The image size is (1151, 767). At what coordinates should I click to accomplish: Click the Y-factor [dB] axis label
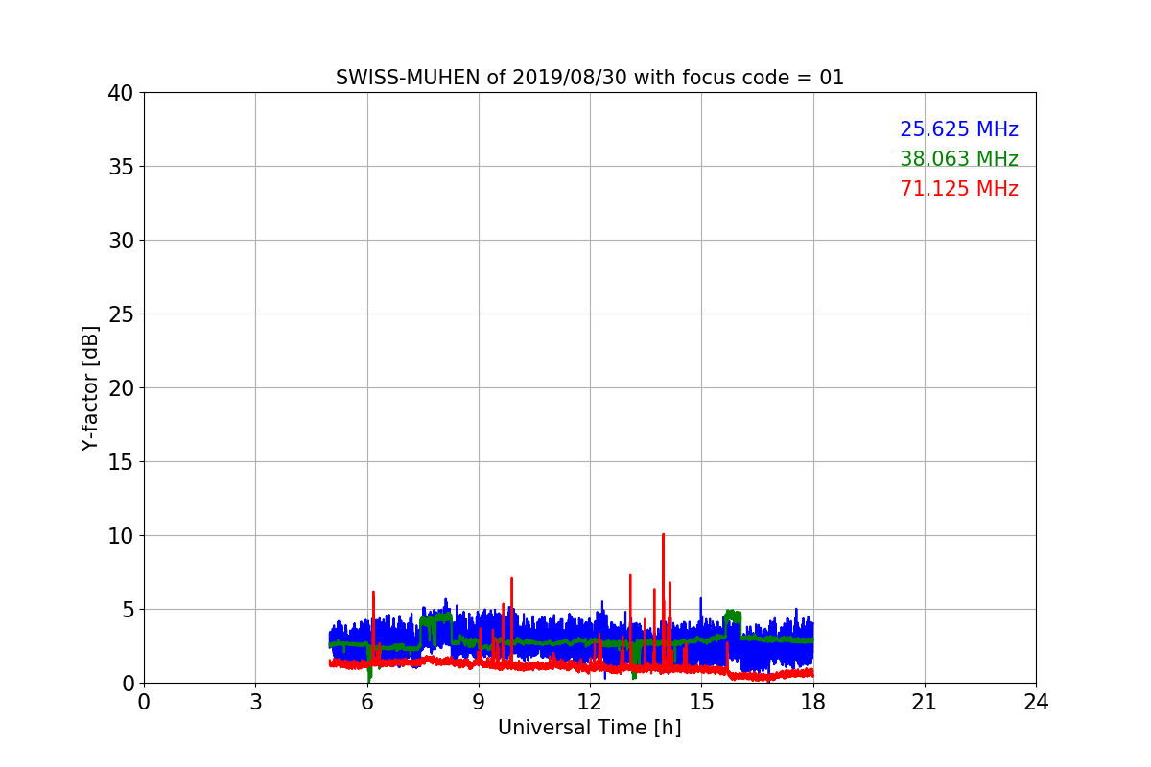(90, 388)
